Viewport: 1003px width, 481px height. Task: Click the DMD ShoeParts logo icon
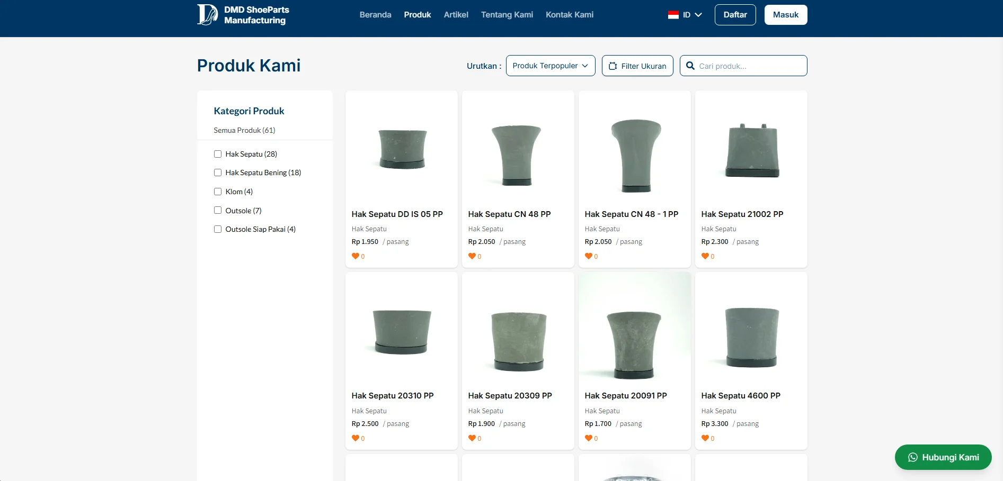[207, 15]
